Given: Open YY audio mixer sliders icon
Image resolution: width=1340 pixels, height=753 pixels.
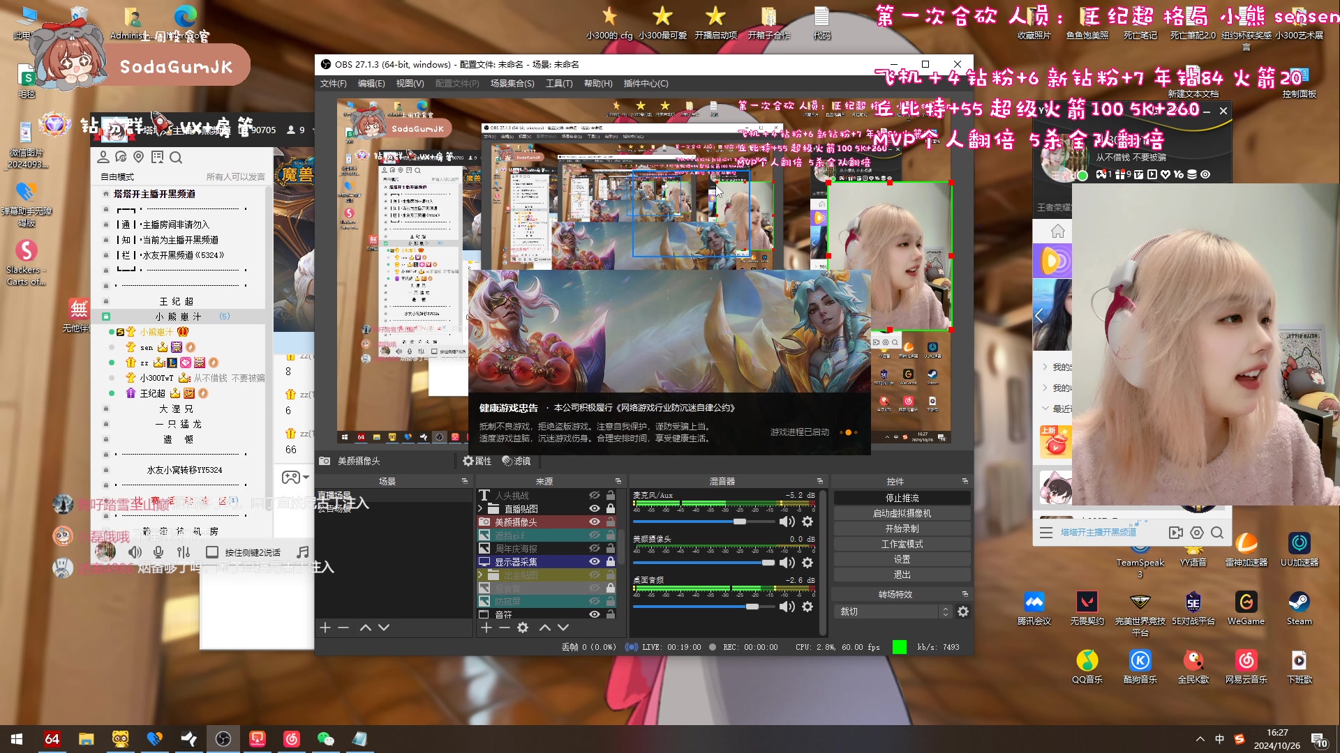Looking at the screenshot, I should point(184,552).
